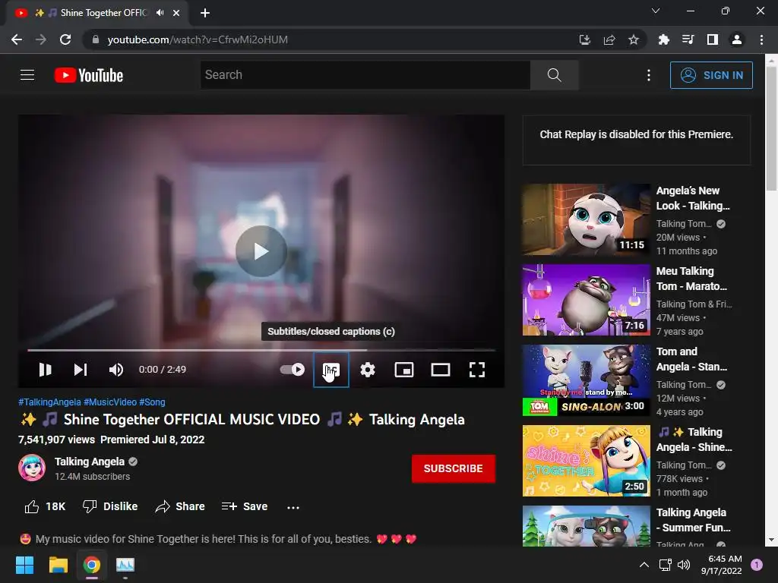Image resolution: width=778 pixels, height=583 pixels.
Task: Click SIGN IN button
Action: click(x=711, y=75)
